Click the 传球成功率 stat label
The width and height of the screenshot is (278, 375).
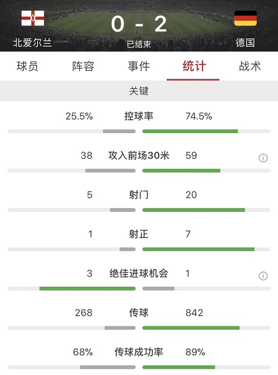pyautogui.click(x=139, y=352)
